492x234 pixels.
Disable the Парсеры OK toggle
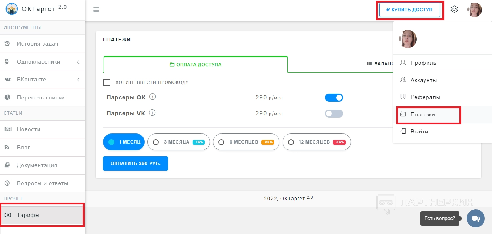coord(334,98)
